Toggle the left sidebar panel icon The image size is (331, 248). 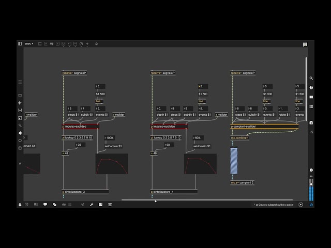20,43
